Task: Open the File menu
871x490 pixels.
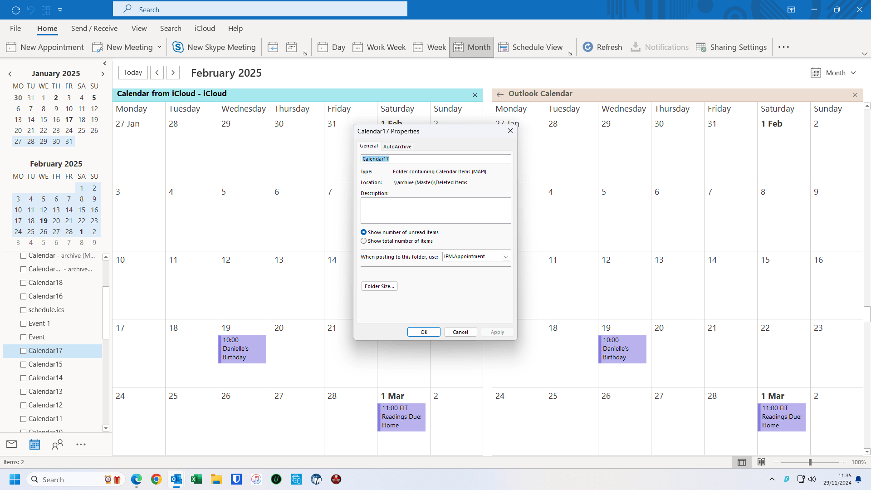Action: coord(15,28)
